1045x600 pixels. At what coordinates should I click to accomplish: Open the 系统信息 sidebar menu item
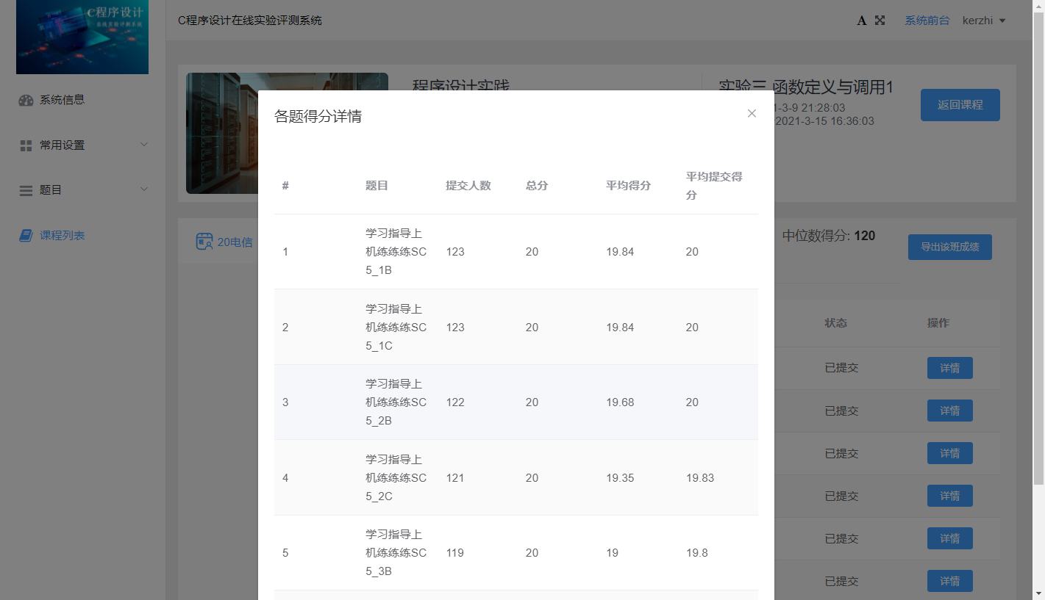tap(63, 100)
